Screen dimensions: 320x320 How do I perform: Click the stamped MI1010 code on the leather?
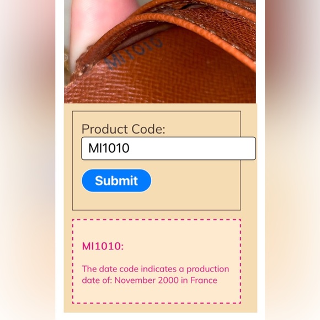[134, 53]
